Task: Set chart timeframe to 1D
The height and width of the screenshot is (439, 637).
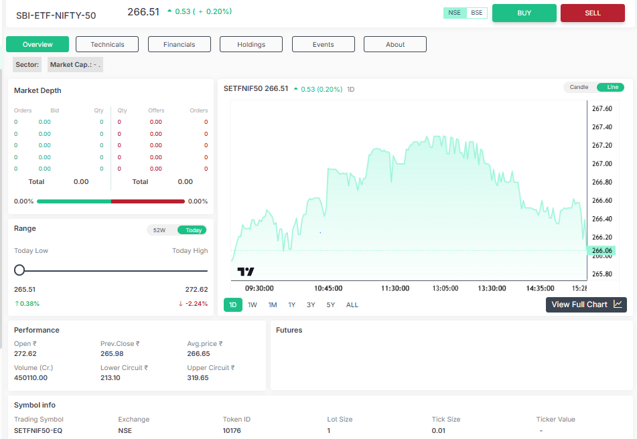Action: click(233, 304)
